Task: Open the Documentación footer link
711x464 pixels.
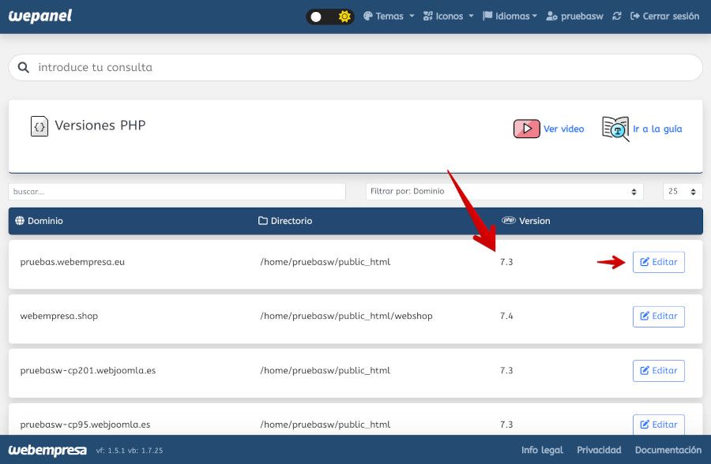Action: click(668, 450)
